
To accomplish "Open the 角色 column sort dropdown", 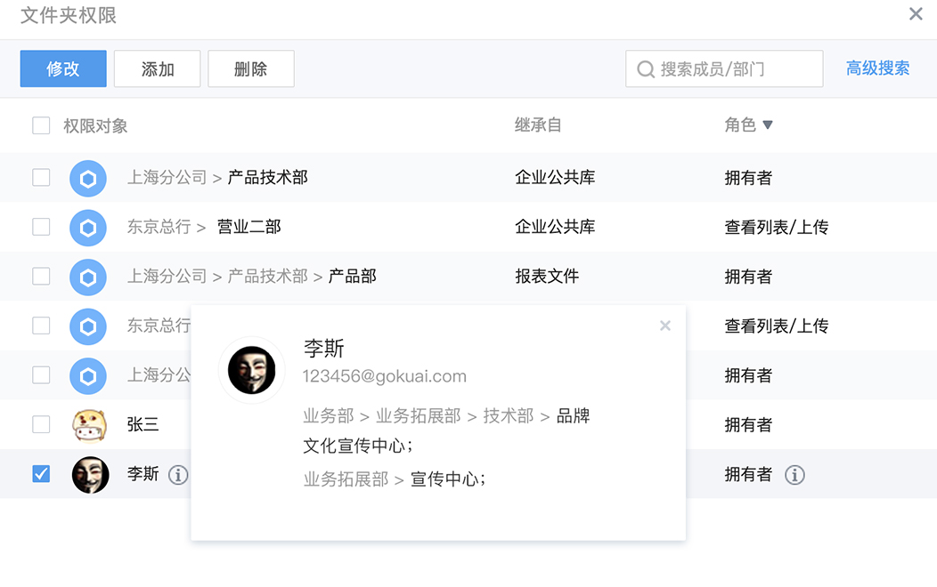I will 767,125.
